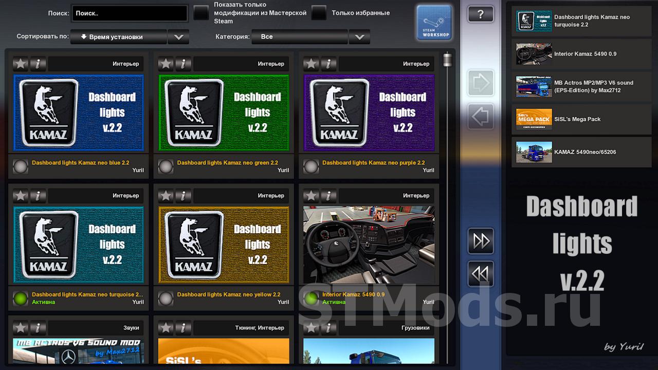Select the purple Kamaz Dashboard lights thumbnail
Image resolution: width=658 pixels, height=370 pixels.
pyautogui.click(x=369, y=113)
